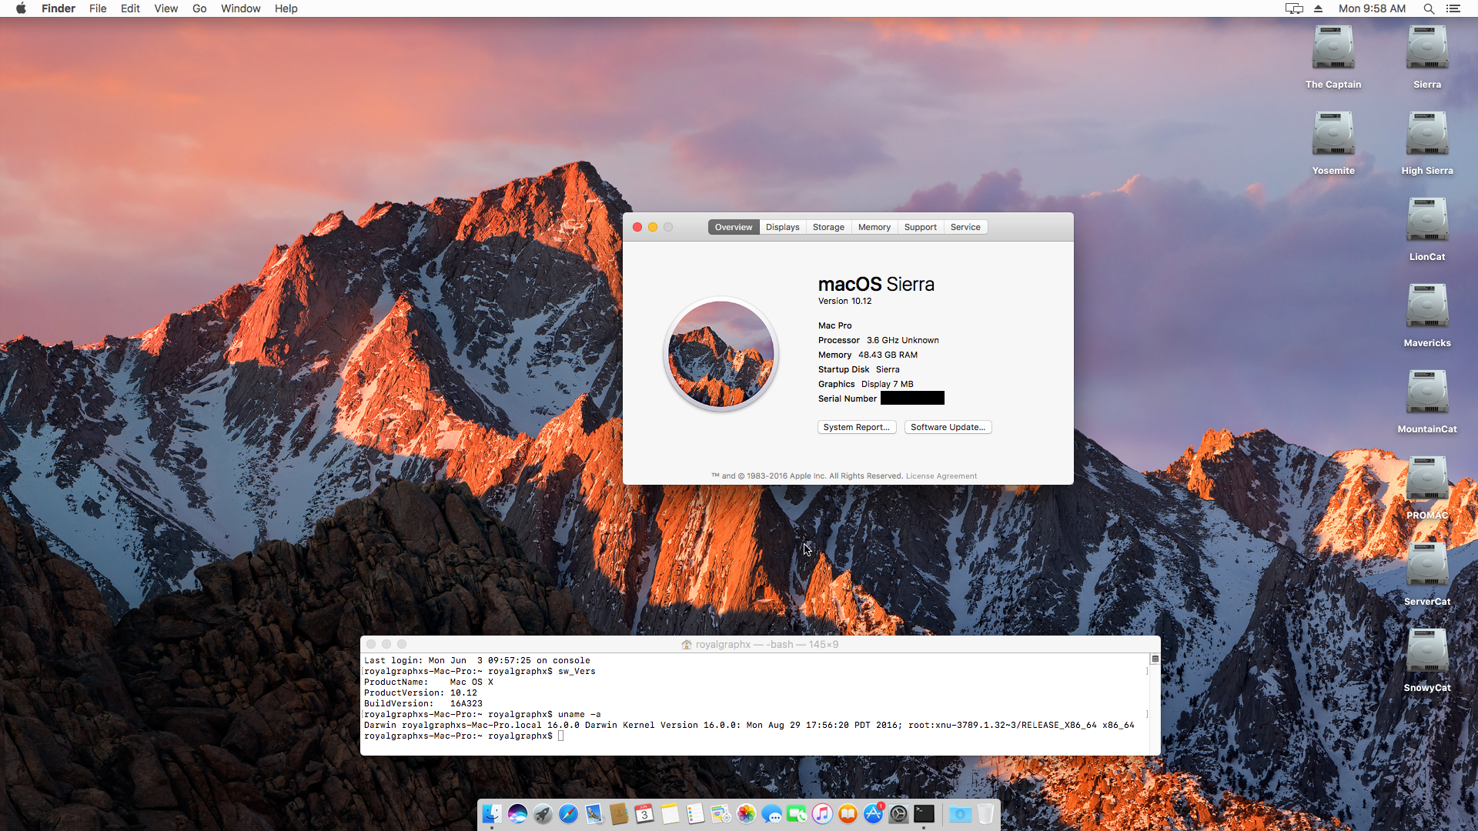Open the File menu
Screen dimensions: 1478x831
(x=98, y=8)
